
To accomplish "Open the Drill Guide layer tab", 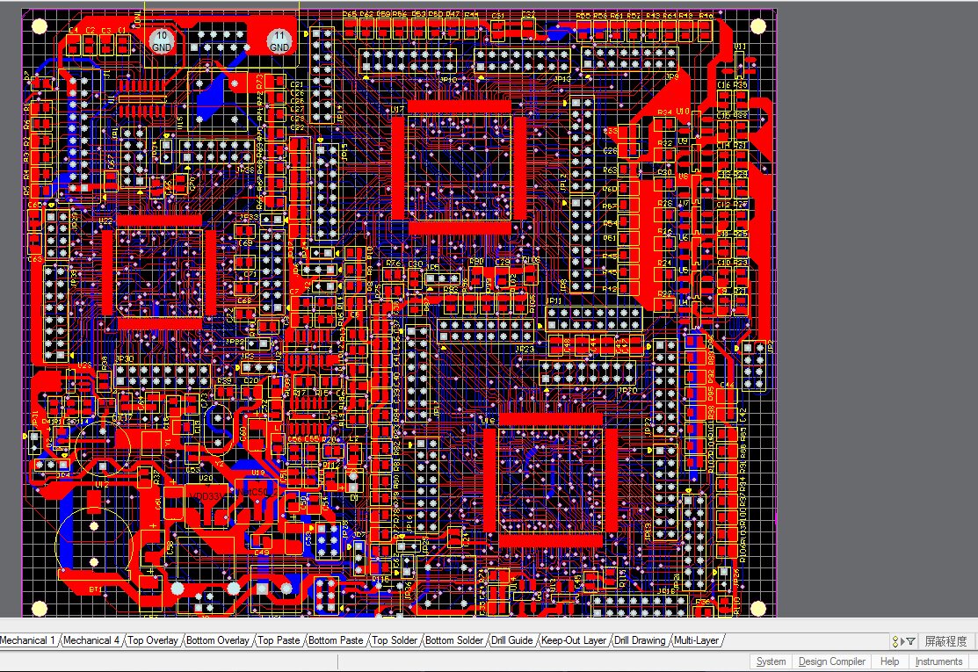I will (512, 640).
